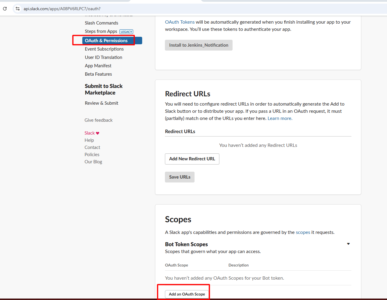Click Install to Jenkins_Notification button
Screen dimensions: 387x300
[199, 45]
